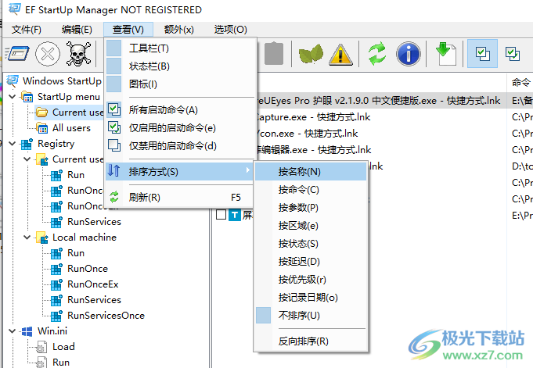Image resolution: width=533 pixels, height=368 pixels.
Task: Open the 选项(O) menu
Action: [x=230, y=30]
